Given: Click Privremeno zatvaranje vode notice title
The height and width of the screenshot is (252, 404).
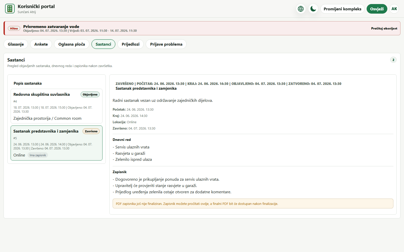Looking at the screenshot, I should point(51,26).
